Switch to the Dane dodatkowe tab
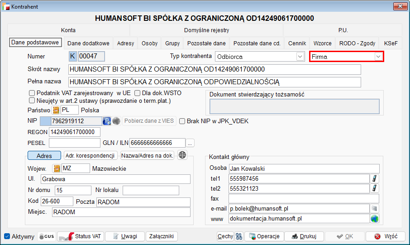This screenshot has height=245, width=410. (88, 43)
